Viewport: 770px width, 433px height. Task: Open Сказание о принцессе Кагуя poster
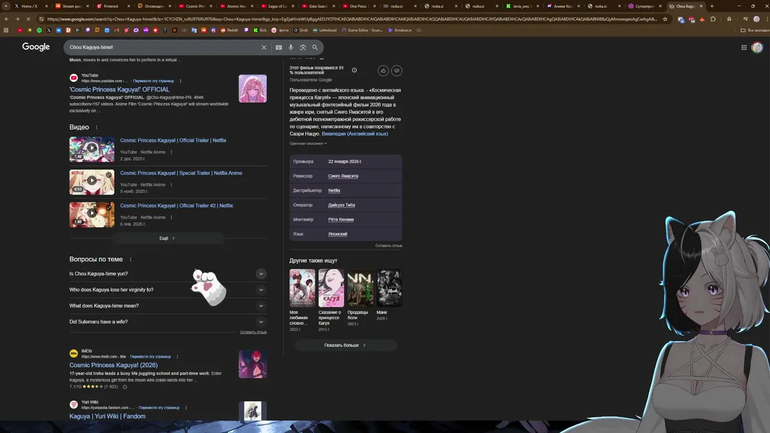[331, 287]
